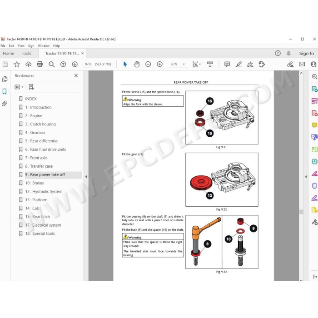Open the Sign document pen tool
The image size is (318, 318).
tap(250, 65)
